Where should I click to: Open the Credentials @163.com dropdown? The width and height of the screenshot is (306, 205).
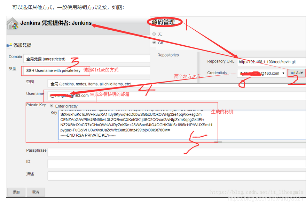tap(261, 73)
